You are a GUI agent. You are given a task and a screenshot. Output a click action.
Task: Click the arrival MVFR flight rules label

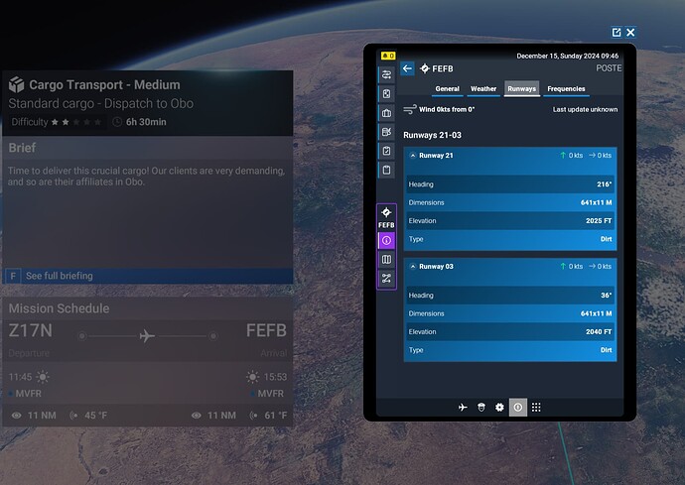pos(270,394)
